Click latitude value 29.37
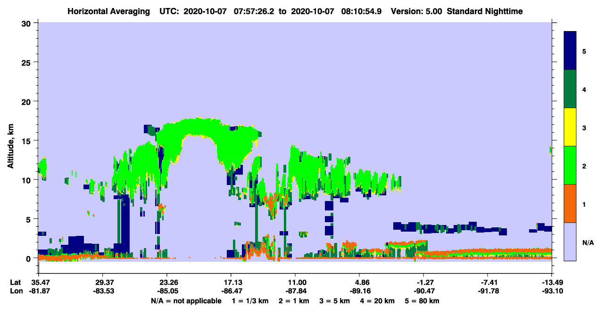 pos(102,282)
